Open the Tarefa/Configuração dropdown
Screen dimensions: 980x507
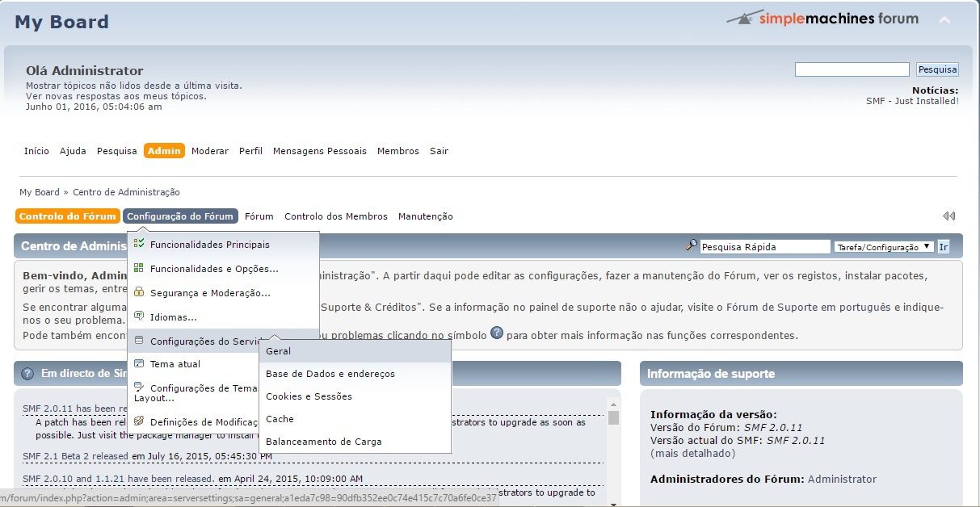884,247
